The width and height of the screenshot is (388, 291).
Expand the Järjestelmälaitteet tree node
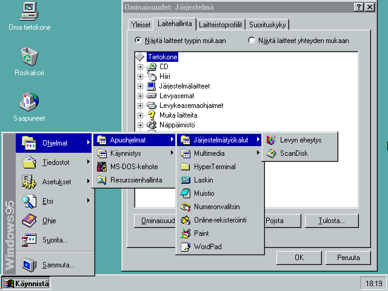[x=140, y=86]
